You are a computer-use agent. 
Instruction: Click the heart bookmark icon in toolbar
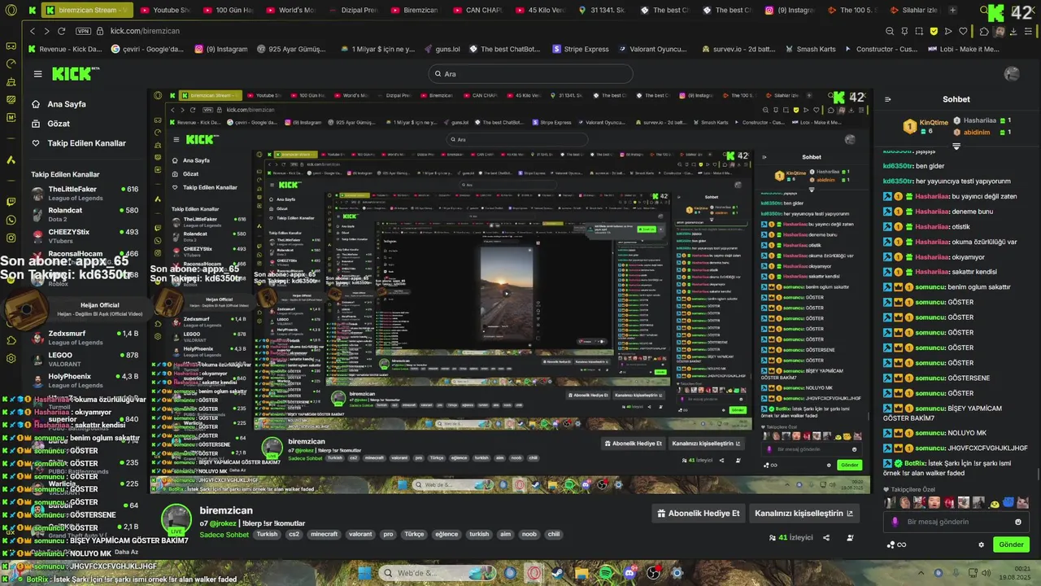(x=963, y=31)
